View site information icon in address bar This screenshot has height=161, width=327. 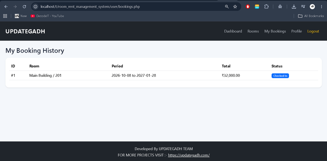point(36,7)
